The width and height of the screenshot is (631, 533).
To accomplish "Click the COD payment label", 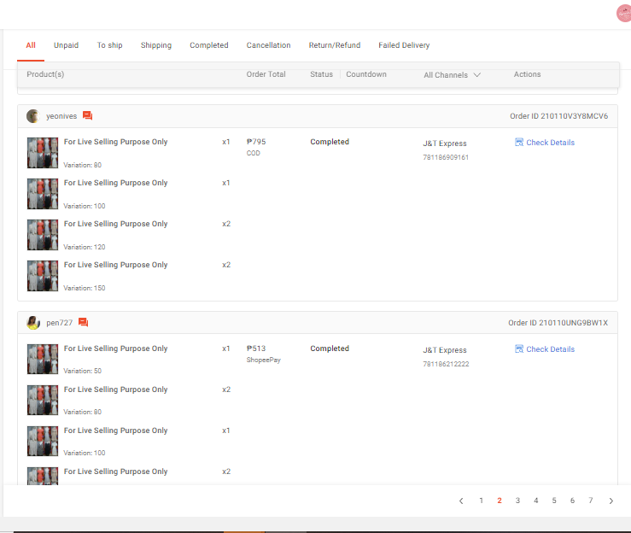I will click(x=253, y=153).
